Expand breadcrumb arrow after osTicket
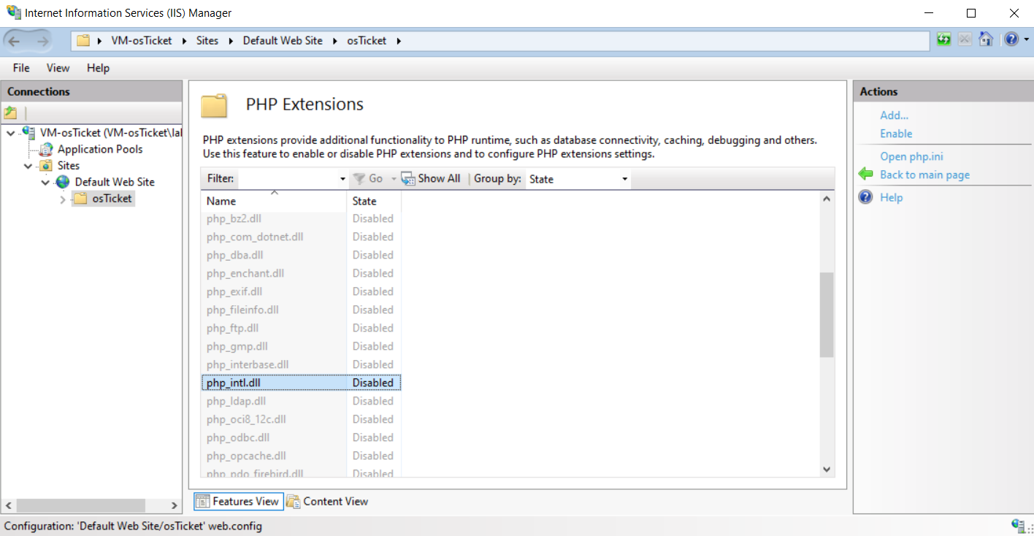 point(399,41)
